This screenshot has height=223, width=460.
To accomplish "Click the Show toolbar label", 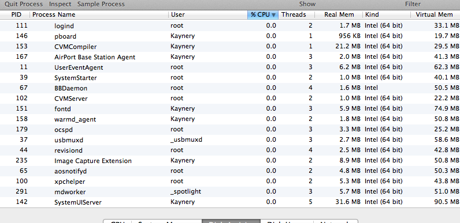I will [x=307, y=5].
